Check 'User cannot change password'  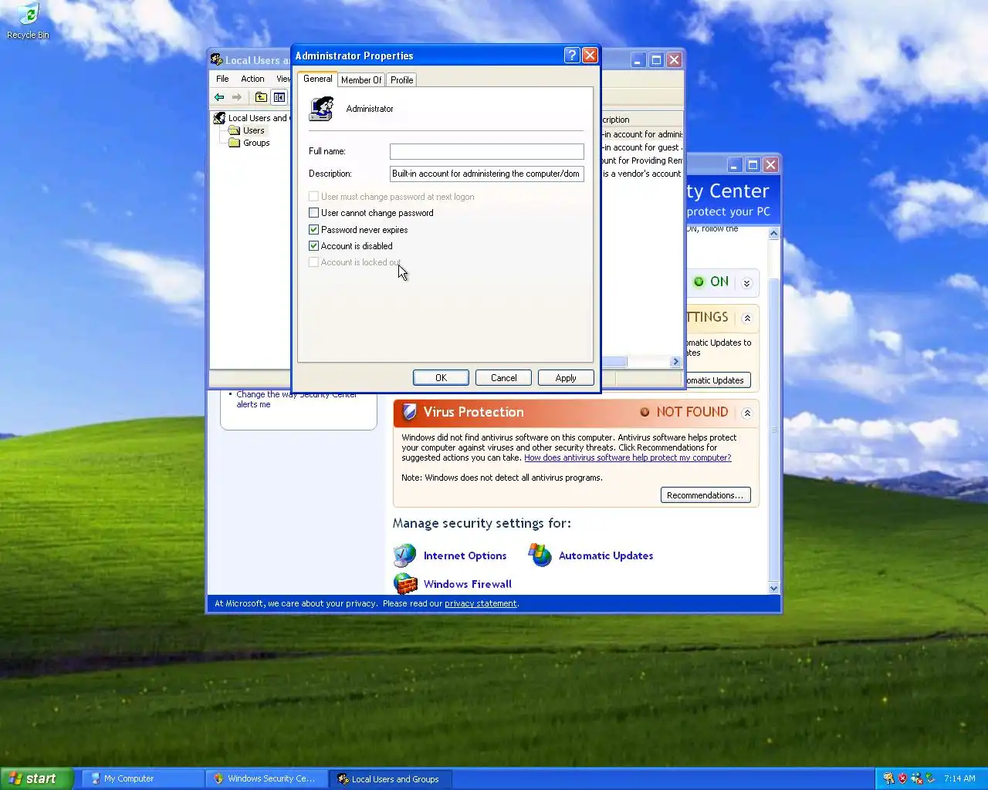[313, 213]
